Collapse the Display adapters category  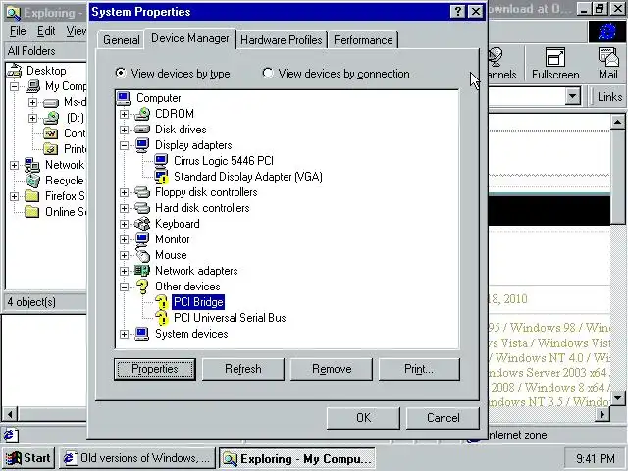click(x=125, y=145)
